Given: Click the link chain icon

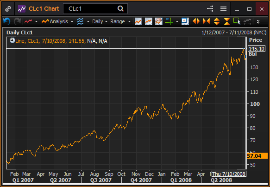Looking at the screenshot, I should [x=8, y=9].
